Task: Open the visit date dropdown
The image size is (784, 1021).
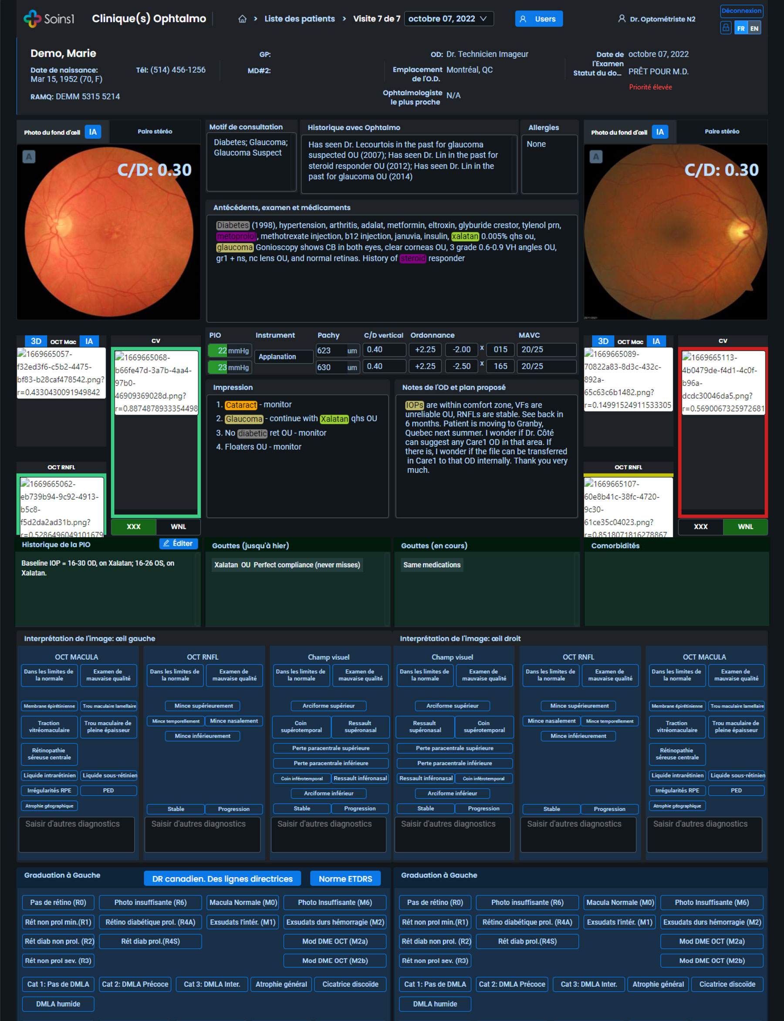Action: (448, 19)
